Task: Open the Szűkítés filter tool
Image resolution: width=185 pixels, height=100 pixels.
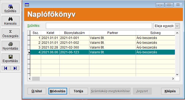Action: [x=11, y=8]
